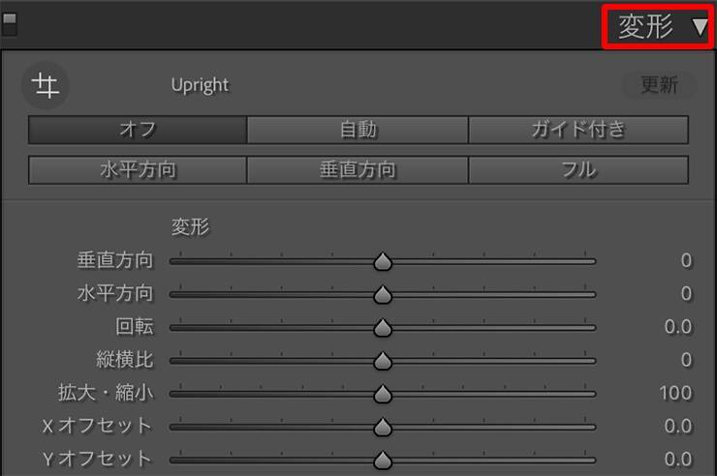717x476 pixels.
Task: Apply 水平方向 Upright correction
Action: pyautogui.click(x=138, y=170)
